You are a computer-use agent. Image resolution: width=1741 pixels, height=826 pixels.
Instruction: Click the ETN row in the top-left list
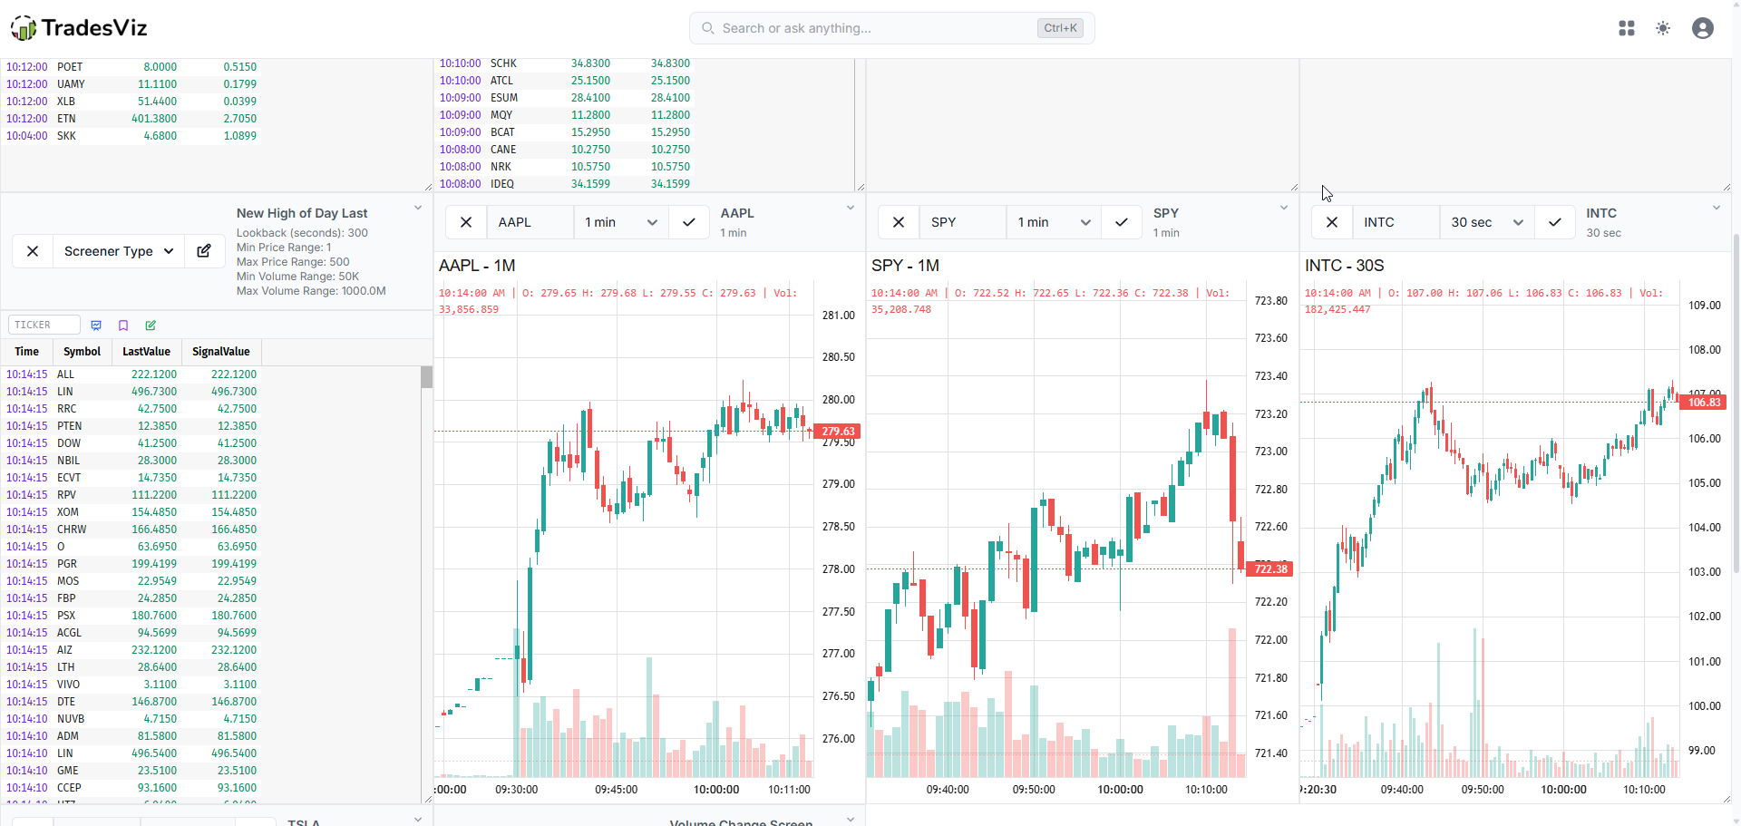coord(131,119)
